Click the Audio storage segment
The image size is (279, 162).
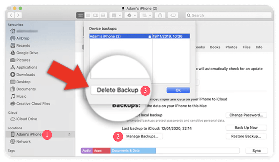[x=86, y=151]
